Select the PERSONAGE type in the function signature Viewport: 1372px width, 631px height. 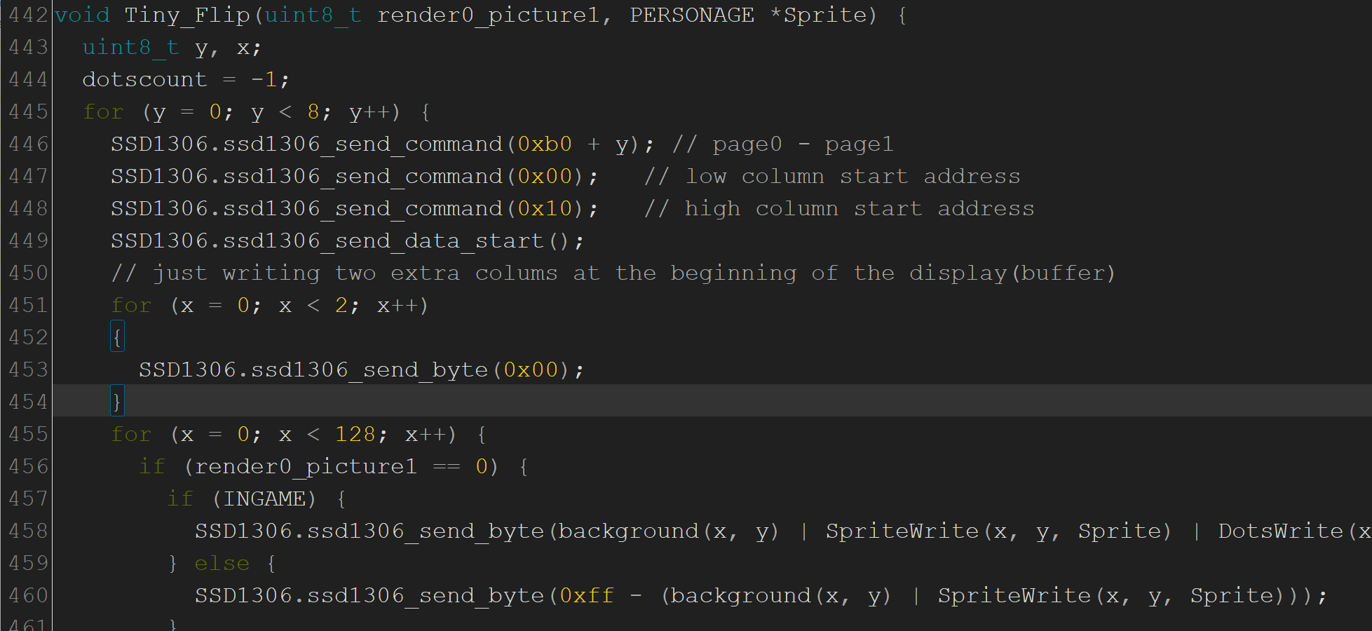(x=691, y=14)
